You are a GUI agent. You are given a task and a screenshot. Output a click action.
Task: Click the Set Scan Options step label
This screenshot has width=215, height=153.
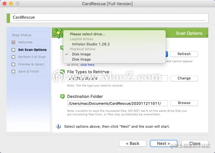point(32,50)
